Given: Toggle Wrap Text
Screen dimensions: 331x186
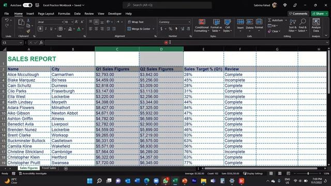Looking at the screenshot, I should (x=136, y=22).
